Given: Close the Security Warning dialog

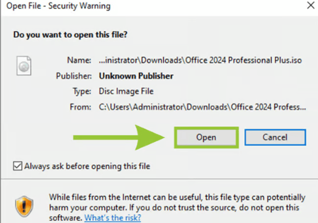Looking at the screenshot, I should (310, 5).
